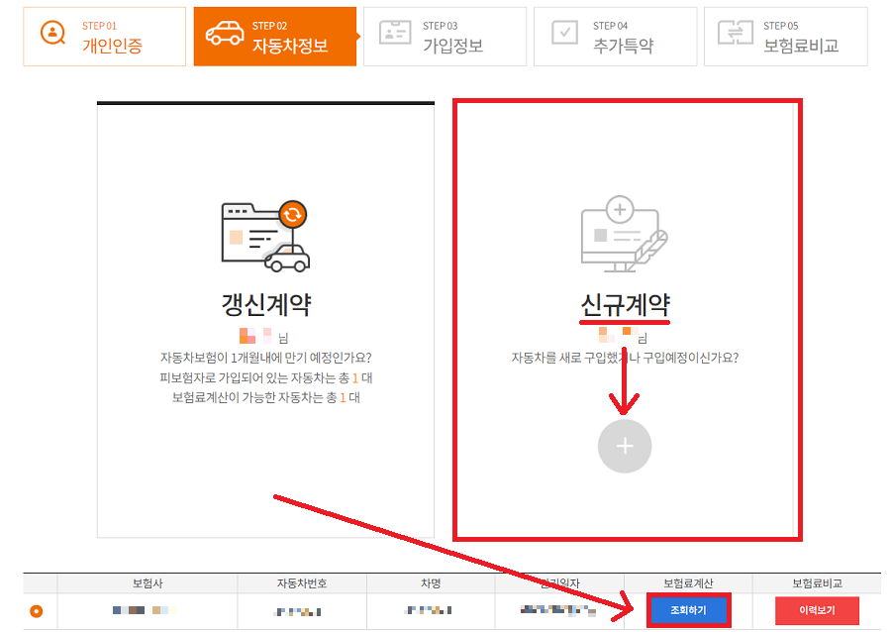
Task: Click the blurred car number cell
Action: (297, 611)
